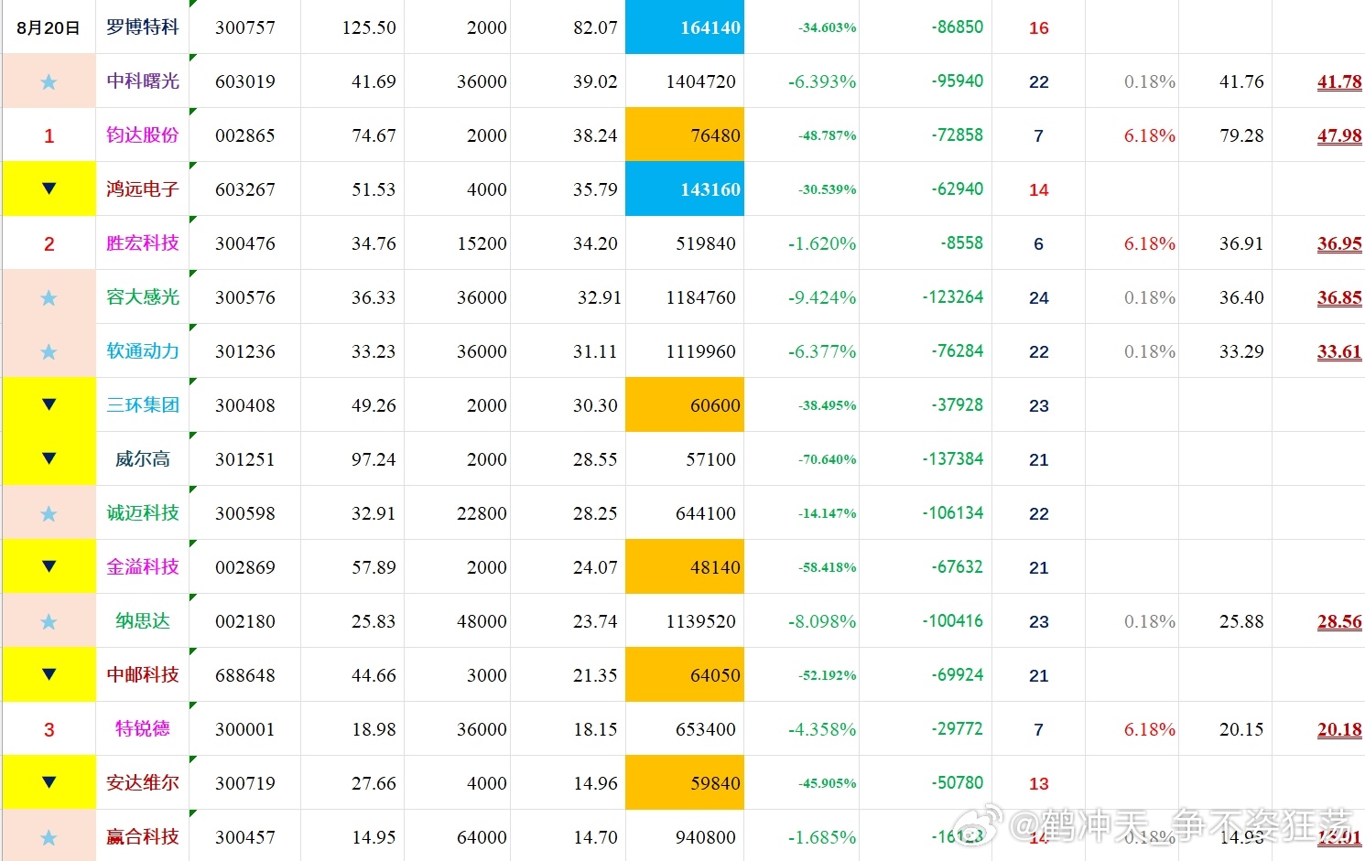Screen dimensions: 1365x861
Task: Select the loss value -137384
Action: click(x=952, y=459)
